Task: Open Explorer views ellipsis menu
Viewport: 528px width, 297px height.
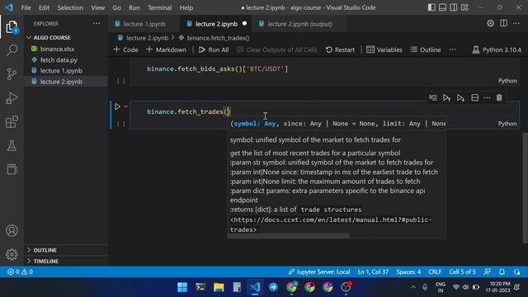Action: (97, 24)
